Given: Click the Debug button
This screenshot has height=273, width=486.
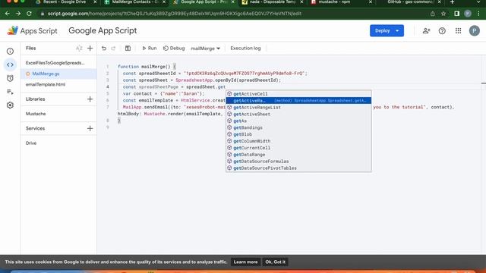Looking at the screenshot, I should 174,49.
